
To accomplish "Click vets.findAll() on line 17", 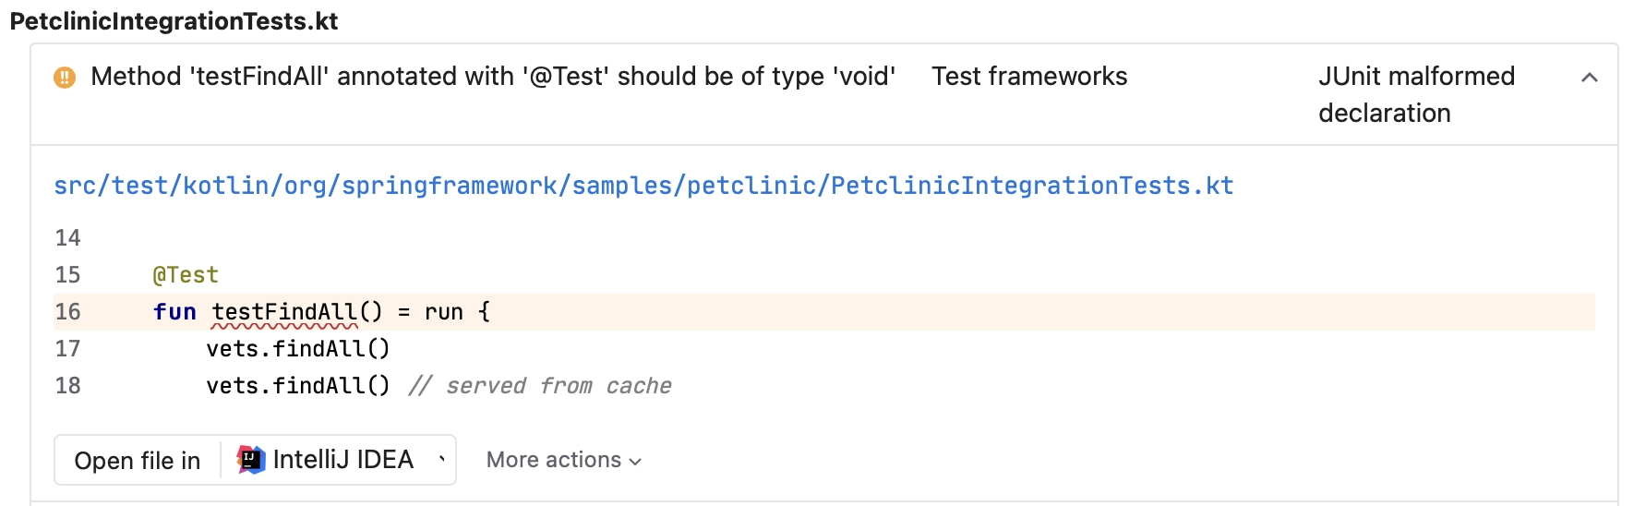I will tap(298, 349).
